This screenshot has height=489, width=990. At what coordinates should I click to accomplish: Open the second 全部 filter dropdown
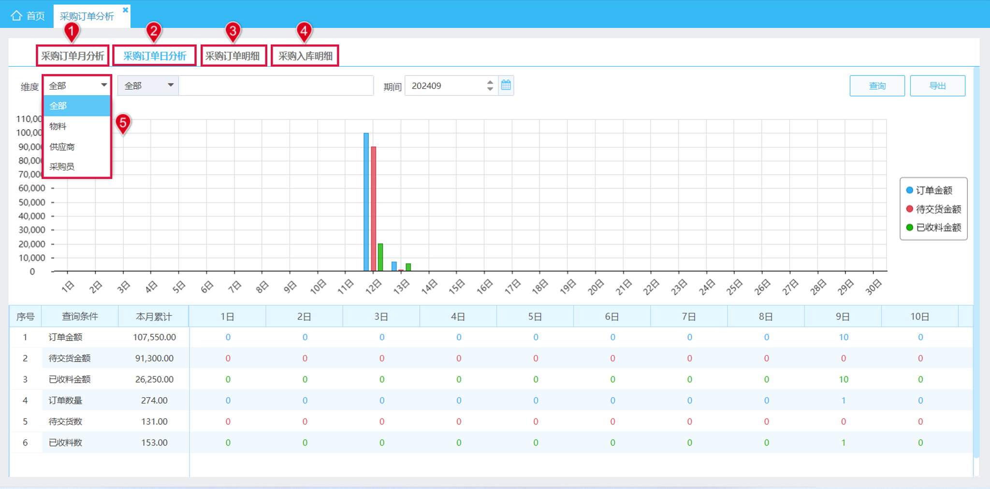point(148,86)
